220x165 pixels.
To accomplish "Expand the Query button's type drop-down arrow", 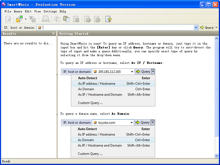I will (216, 28).
